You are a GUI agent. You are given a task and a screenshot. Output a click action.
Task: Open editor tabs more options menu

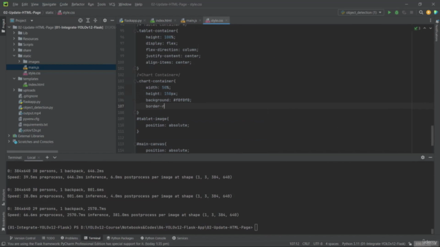pos(430,21)
